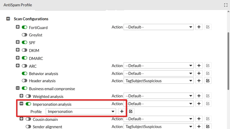230x129 pixels.
Task: Edit Header analysis TagSubjectSuspicious action
Action: pyautogui.click(x=208, y=81)
